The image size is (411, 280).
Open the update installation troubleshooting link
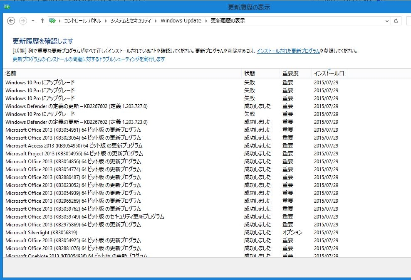[x=89, y=59]
